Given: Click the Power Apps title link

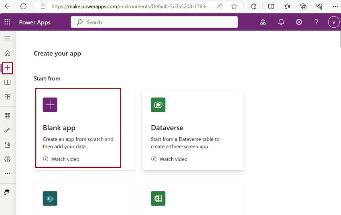Looking at the screenshot, I should [x=35, y=22].
